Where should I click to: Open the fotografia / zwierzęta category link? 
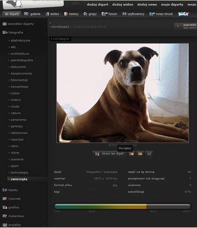tap(102, 172)
